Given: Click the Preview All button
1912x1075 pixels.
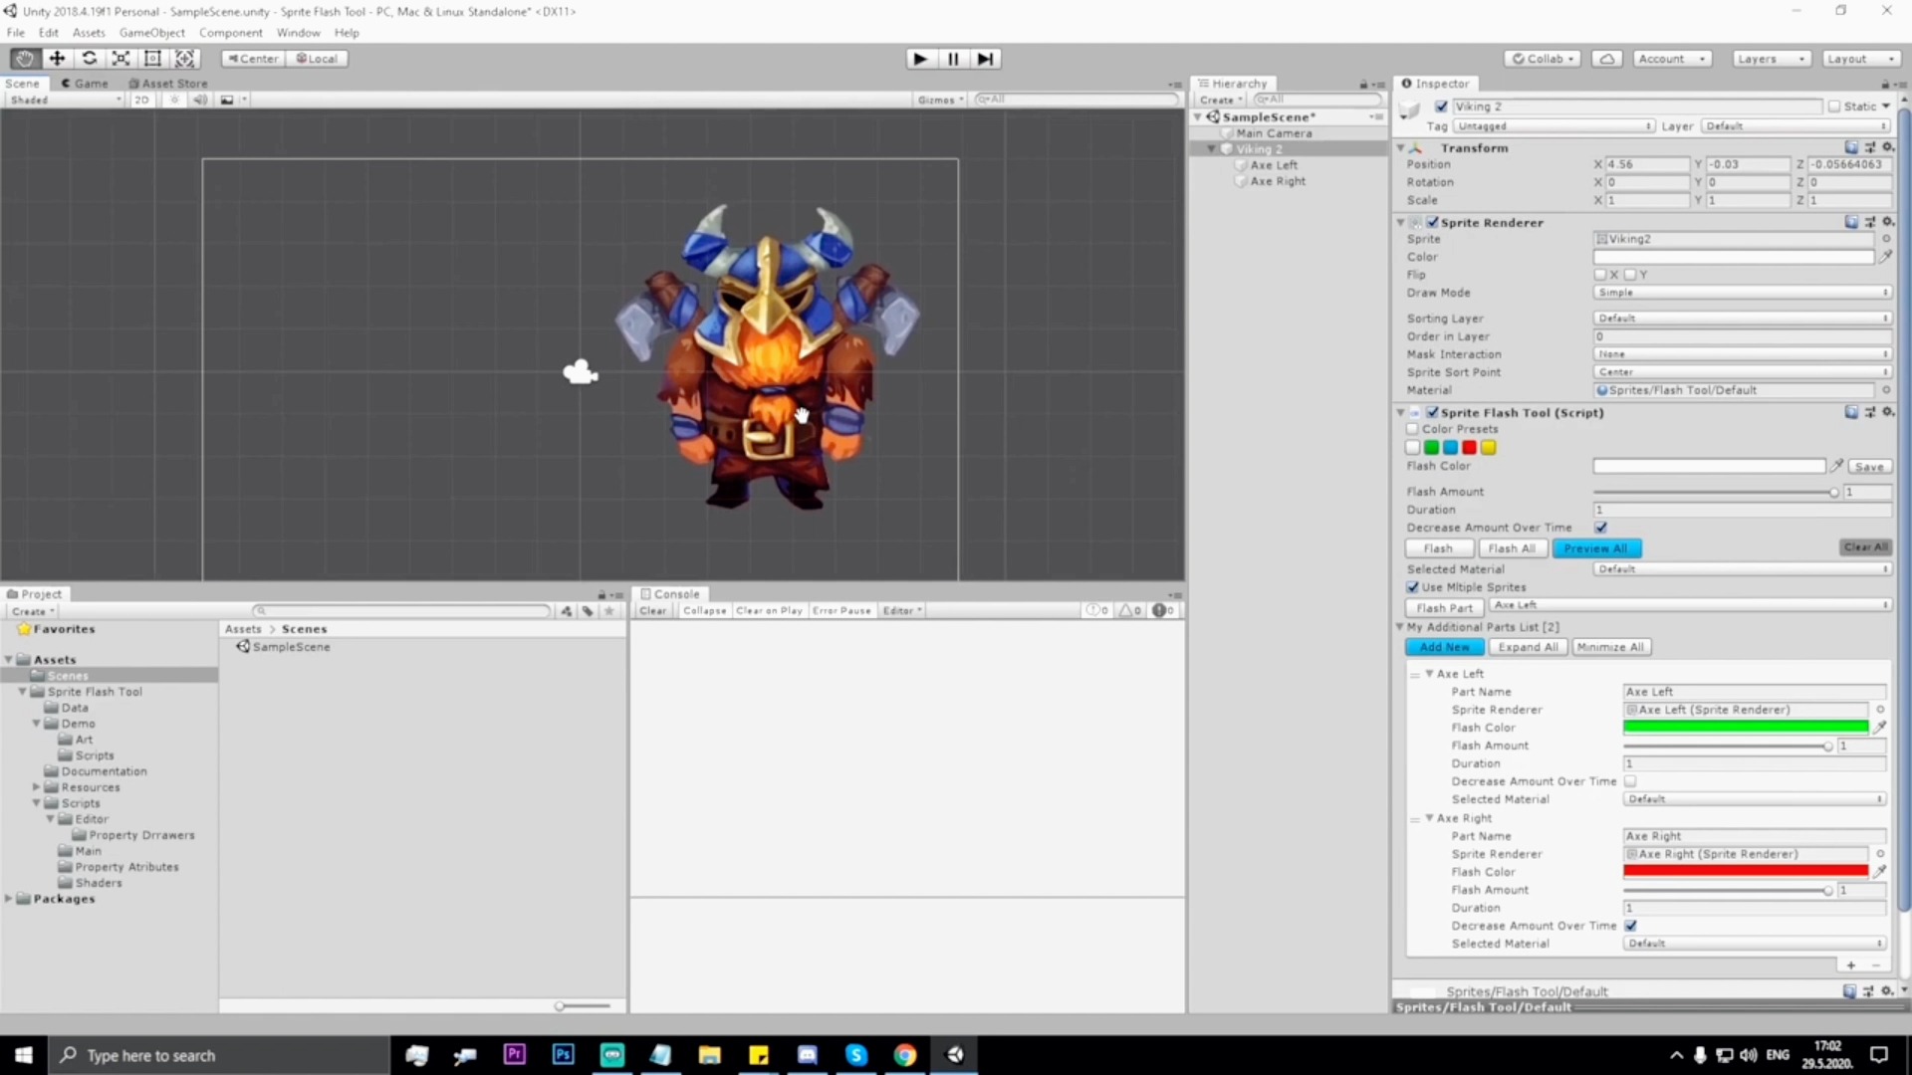Looking at the screenshot, I should pyautogui.click(x=1595, y=548).
